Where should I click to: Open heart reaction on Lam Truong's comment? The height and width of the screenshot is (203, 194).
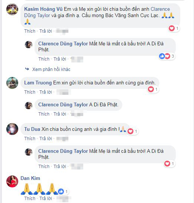tap(153, 89)
